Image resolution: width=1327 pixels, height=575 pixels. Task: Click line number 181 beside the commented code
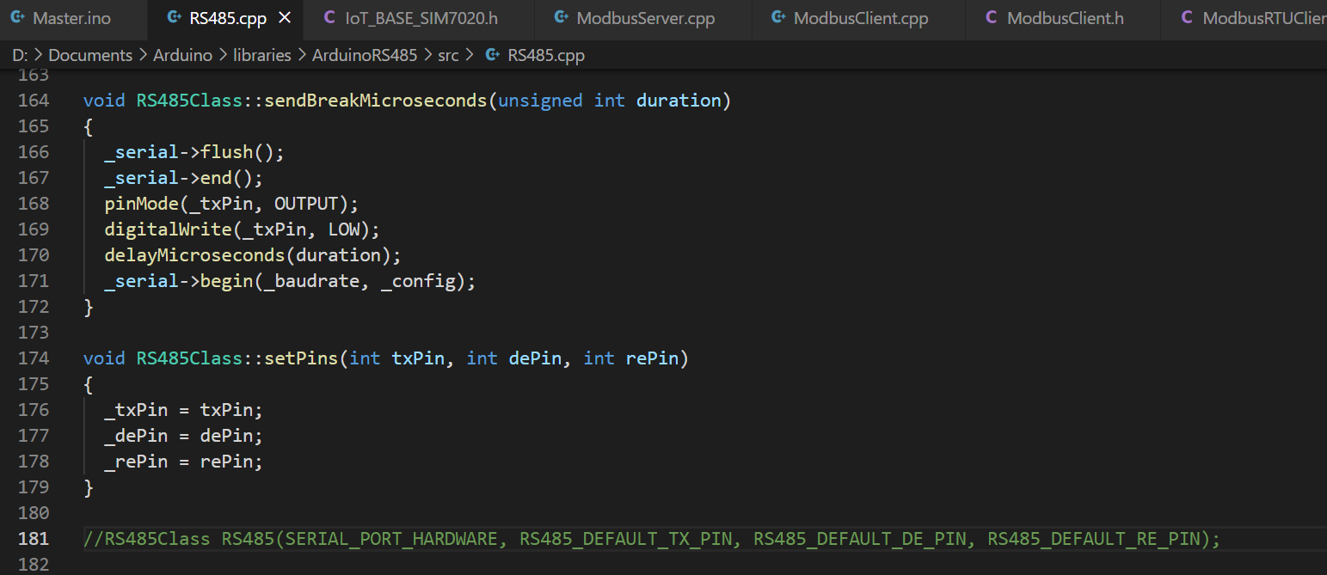coord(33,538)
